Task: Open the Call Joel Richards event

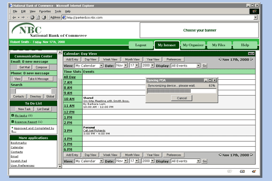Action: [x=94, y=131]
